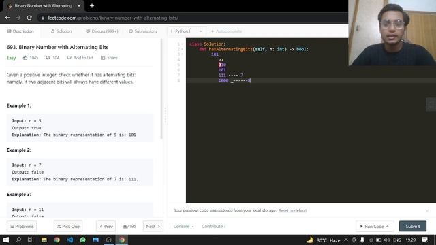Open the Run Code dropdown button
Screen dimensions: 436x245
pyautogui.click(x=374, y=227)
